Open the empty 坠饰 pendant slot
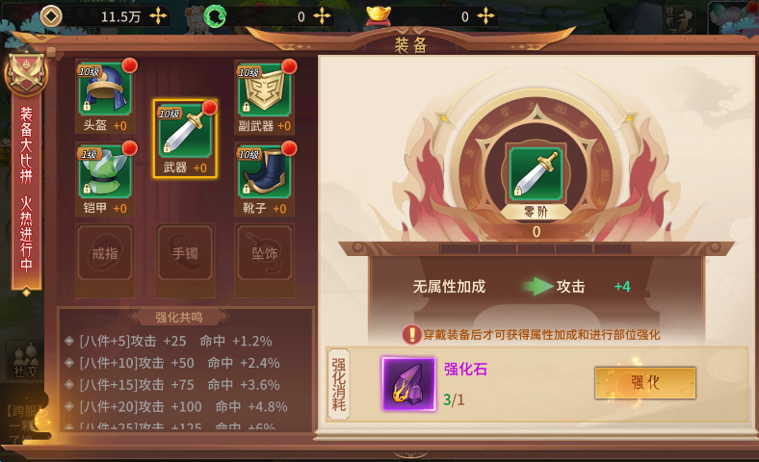759x462 pixels. (264, 252)
